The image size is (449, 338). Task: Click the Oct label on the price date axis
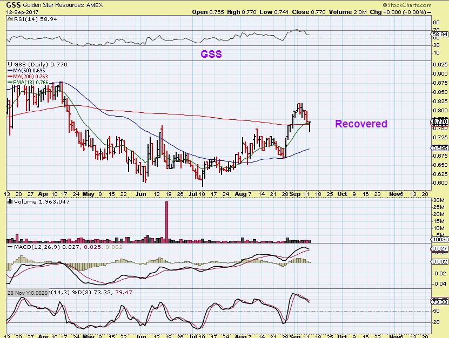(342, 194)
